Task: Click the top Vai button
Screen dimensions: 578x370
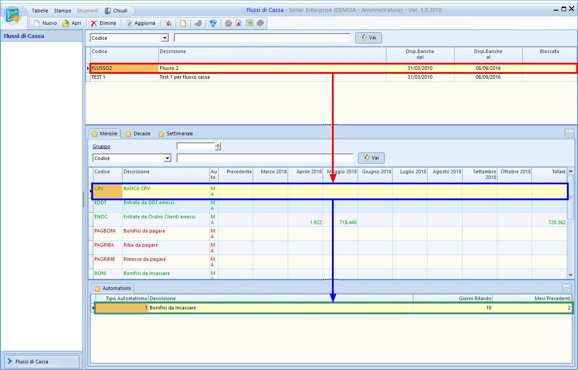Action: (x=368, y=38)
